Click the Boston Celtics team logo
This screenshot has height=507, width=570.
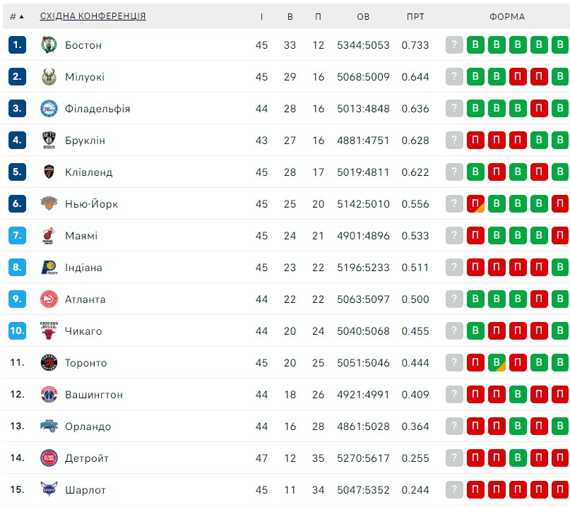click(x=49, y=45)
